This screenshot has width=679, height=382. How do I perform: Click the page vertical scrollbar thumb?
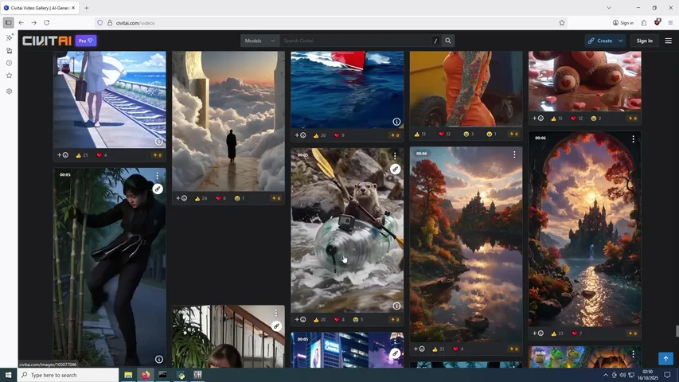point(677,331)
